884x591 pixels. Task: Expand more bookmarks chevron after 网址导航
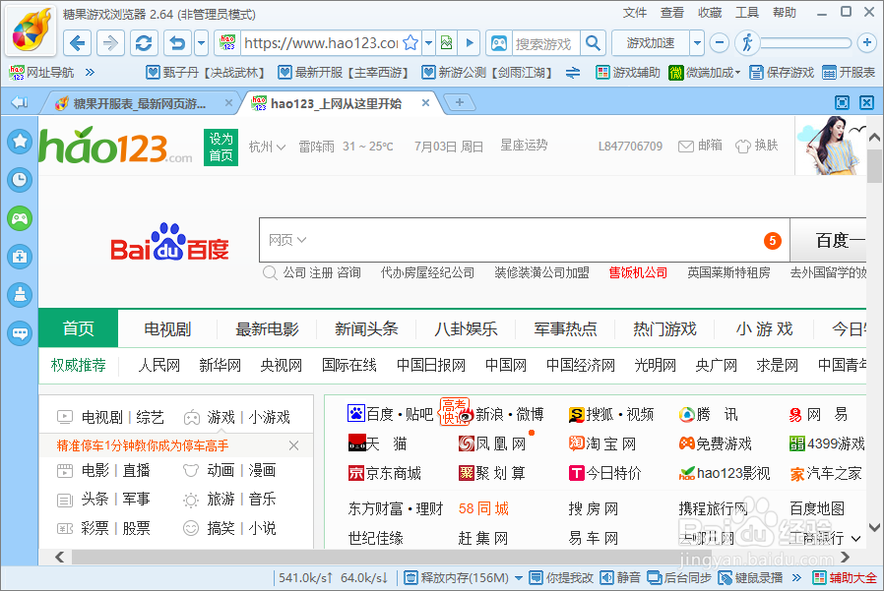pyautogui.click(x=90, y=73)
